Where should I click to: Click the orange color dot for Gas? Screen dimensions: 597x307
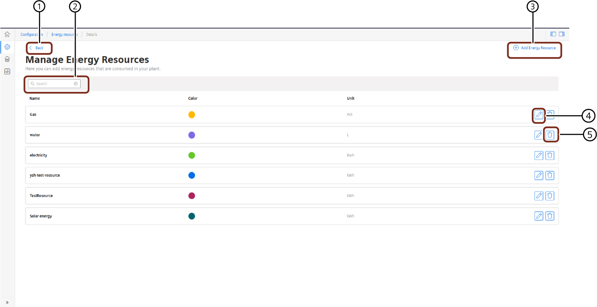click(192, 115)
